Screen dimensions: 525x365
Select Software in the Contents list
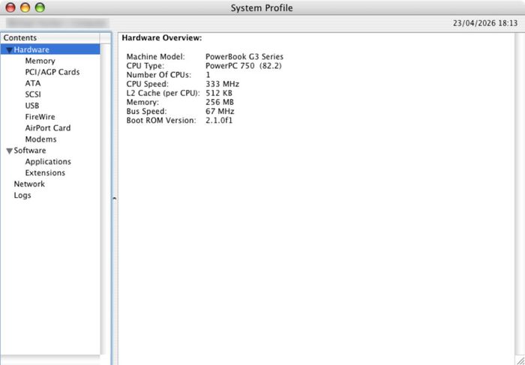tap(30, 151)
